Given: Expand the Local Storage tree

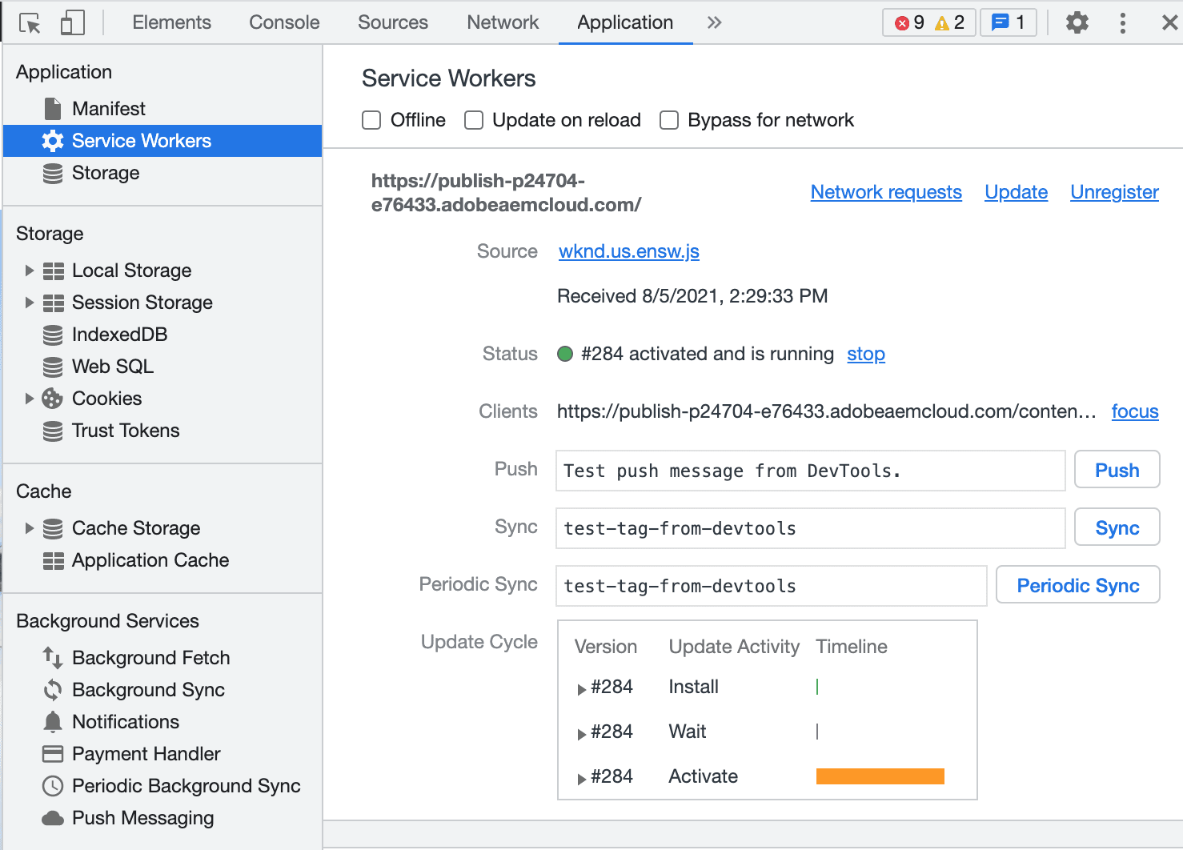Looking at the screenshot, I should pyautogui.click(x=30, y=270).
